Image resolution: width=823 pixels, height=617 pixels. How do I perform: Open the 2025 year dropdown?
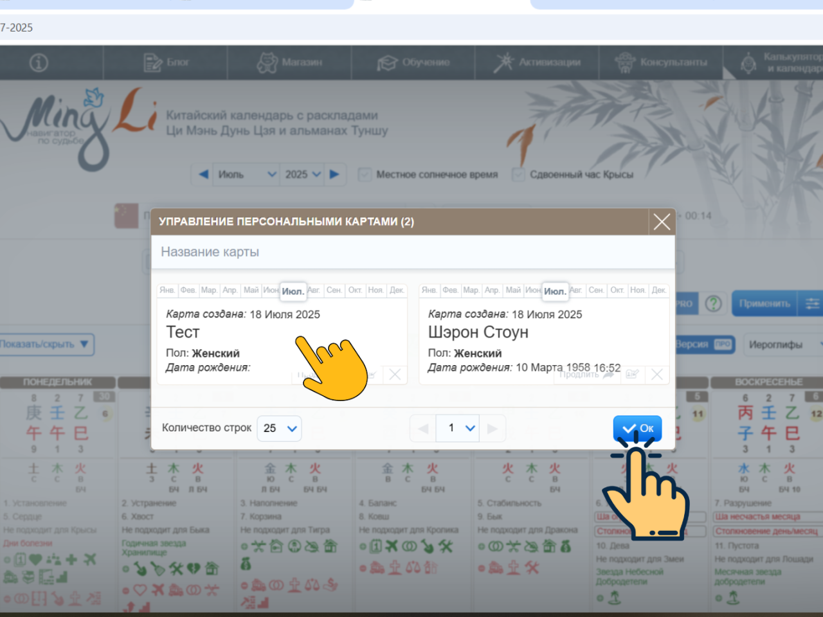tap(303, 174)
